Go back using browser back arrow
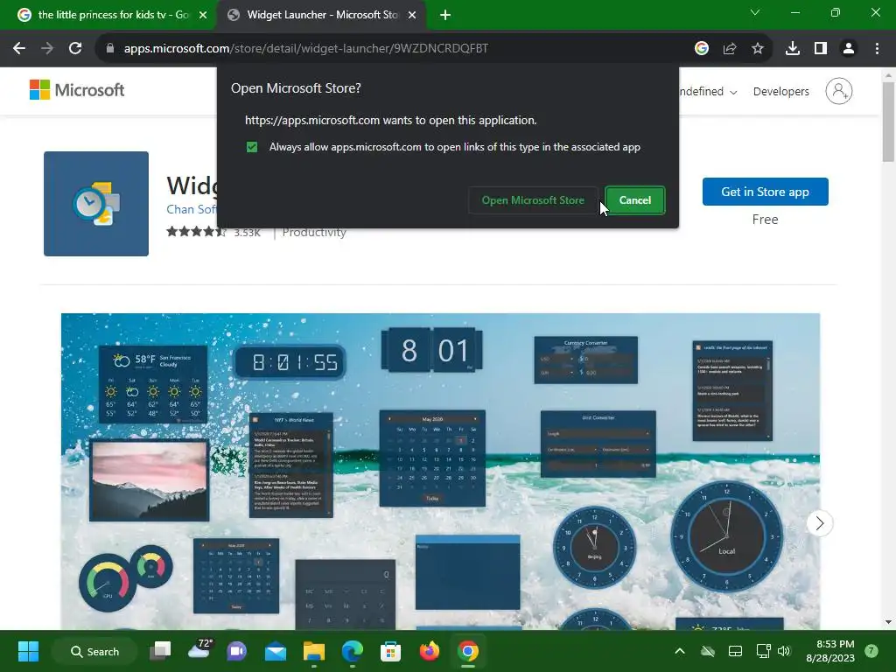Image resolution: width=896 pixels, height=672 pixels. 19,49
